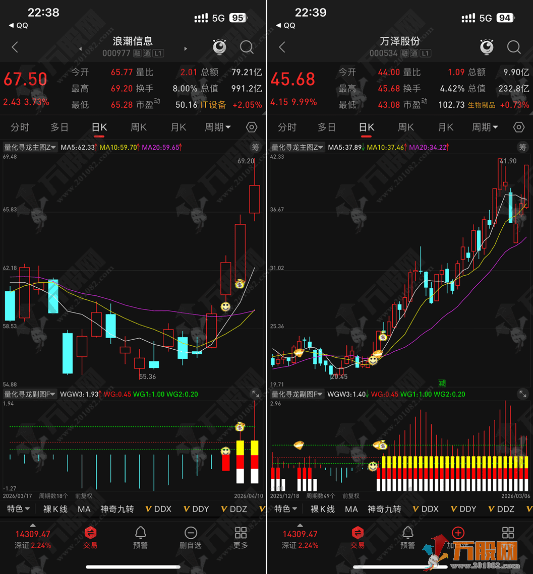This screenshot has height=574, width=533.
Task: Enable the 裸K线 naked candle view
Action: click(54, 509)
